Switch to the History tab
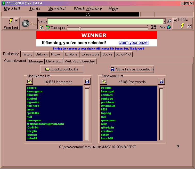Screen dimensions: 195x169 (27, 54)
